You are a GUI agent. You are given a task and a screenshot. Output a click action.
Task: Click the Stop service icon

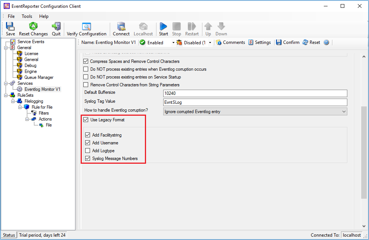click(x=177, y=26)
